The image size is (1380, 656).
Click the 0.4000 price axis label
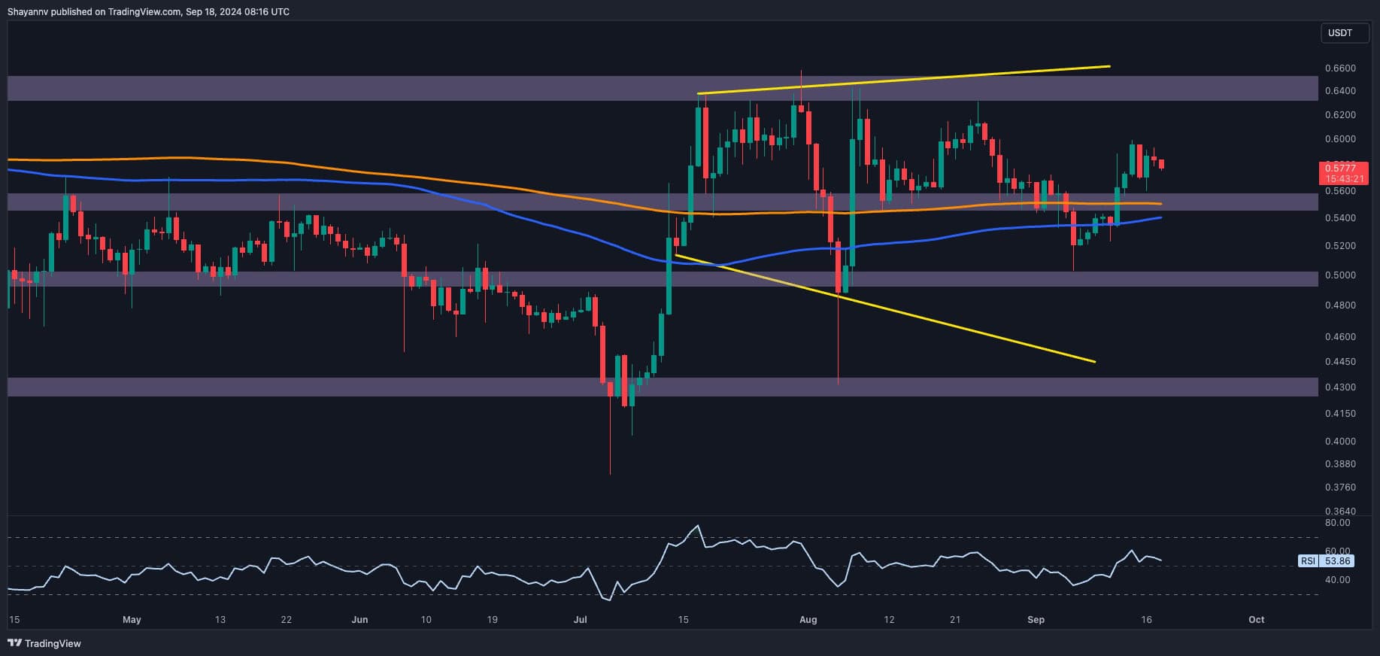click(x=1340, y=442)
